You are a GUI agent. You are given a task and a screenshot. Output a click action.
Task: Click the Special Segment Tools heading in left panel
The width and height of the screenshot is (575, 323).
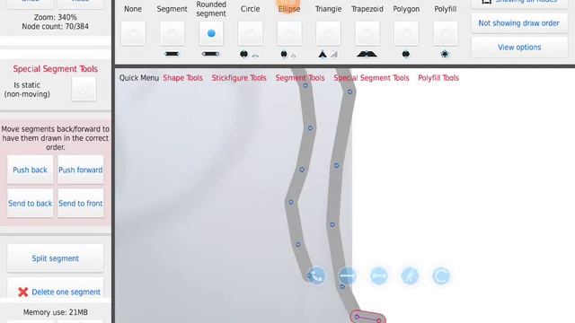(56, 69)
